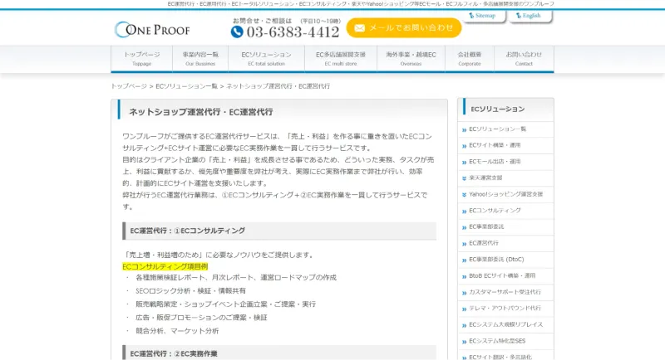Click arrow icon beside ECモール出店・運用
Image resolution: width=665 pixels, height=360 pixels.
click(464, 163)
